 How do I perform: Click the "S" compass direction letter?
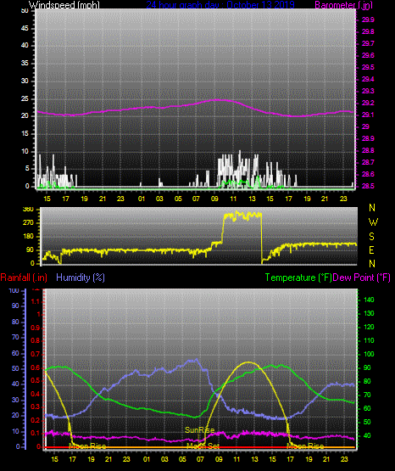371,237
